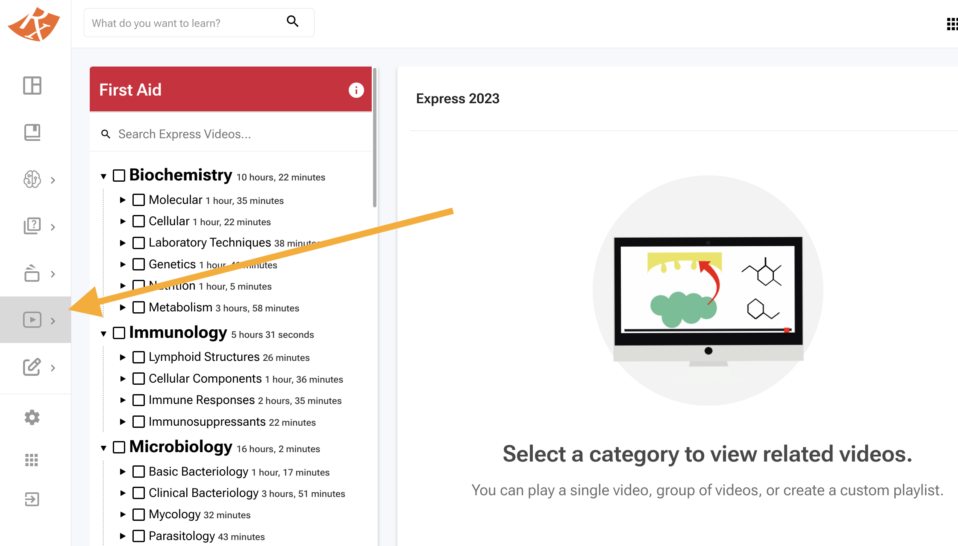This screenshot has height=546, width=958.
Task: Check the Molecular checkbox
Action: click(139, 200)
